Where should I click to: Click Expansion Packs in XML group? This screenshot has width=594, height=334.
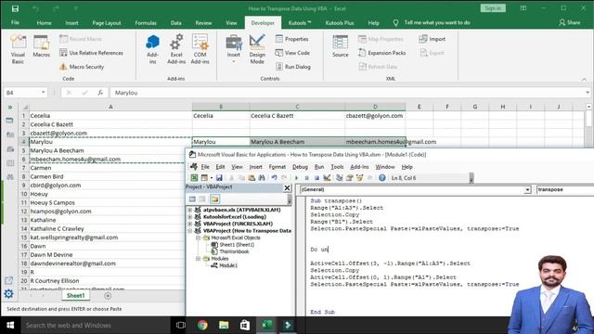click(x=381, y=53)
